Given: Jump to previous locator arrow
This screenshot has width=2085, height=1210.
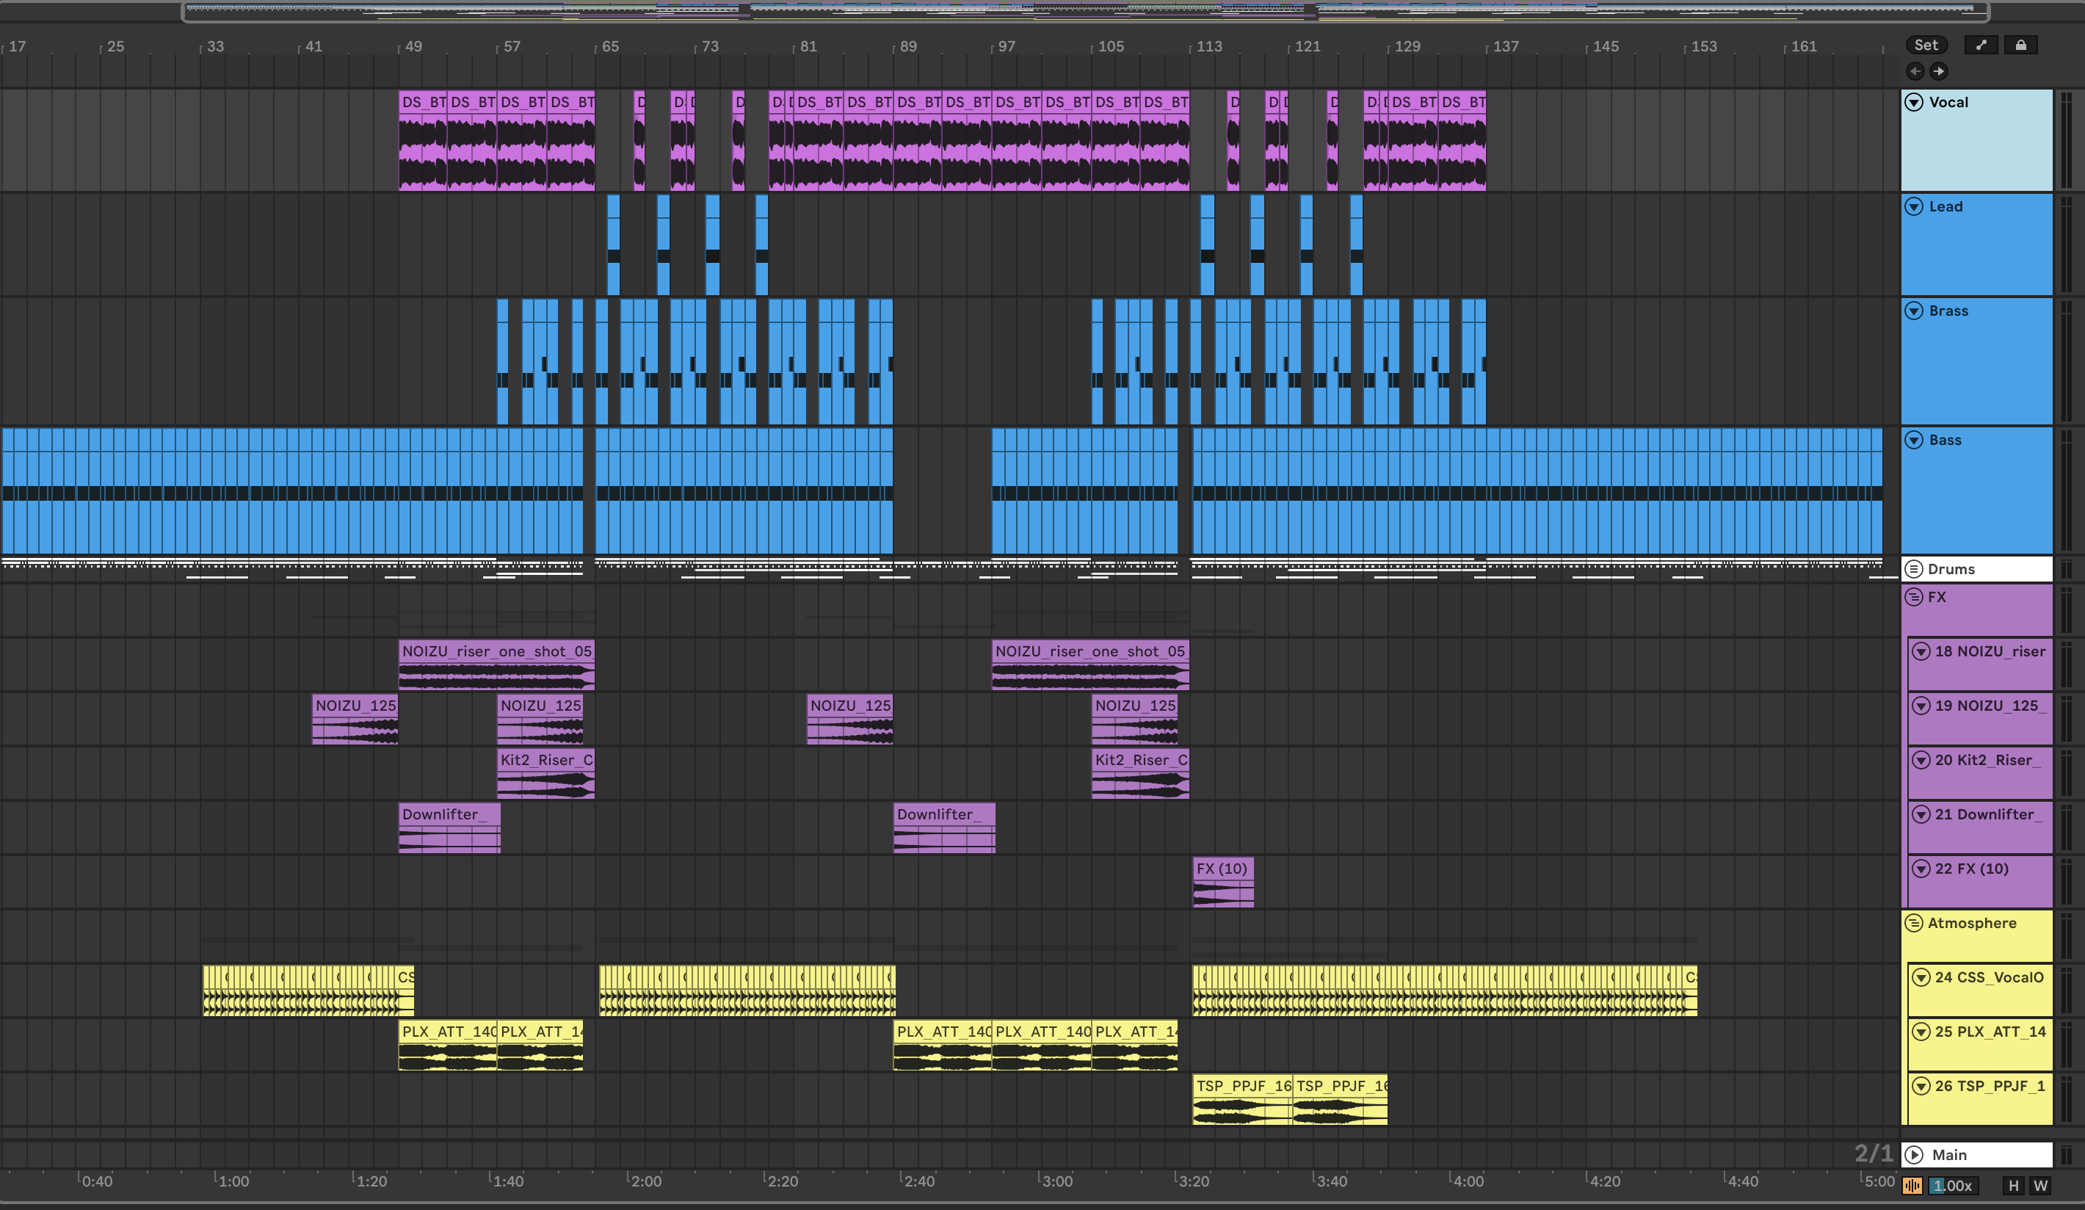Looking at the screenshot, I should point(1915,71).
